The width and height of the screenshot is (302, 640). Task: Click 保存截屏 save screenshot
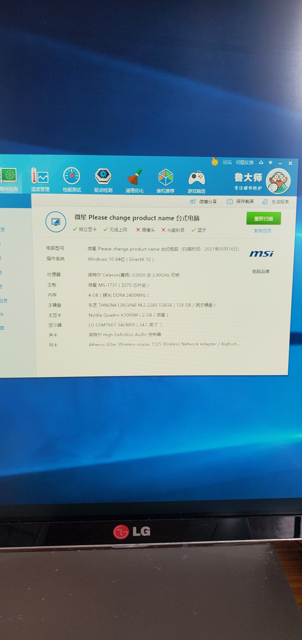click(x=241, y=202)
